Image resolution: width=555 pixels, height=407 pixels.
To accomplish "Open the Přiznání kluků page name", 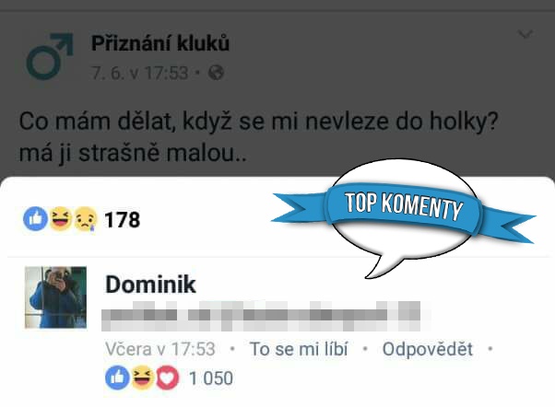I will click(160, 43).
